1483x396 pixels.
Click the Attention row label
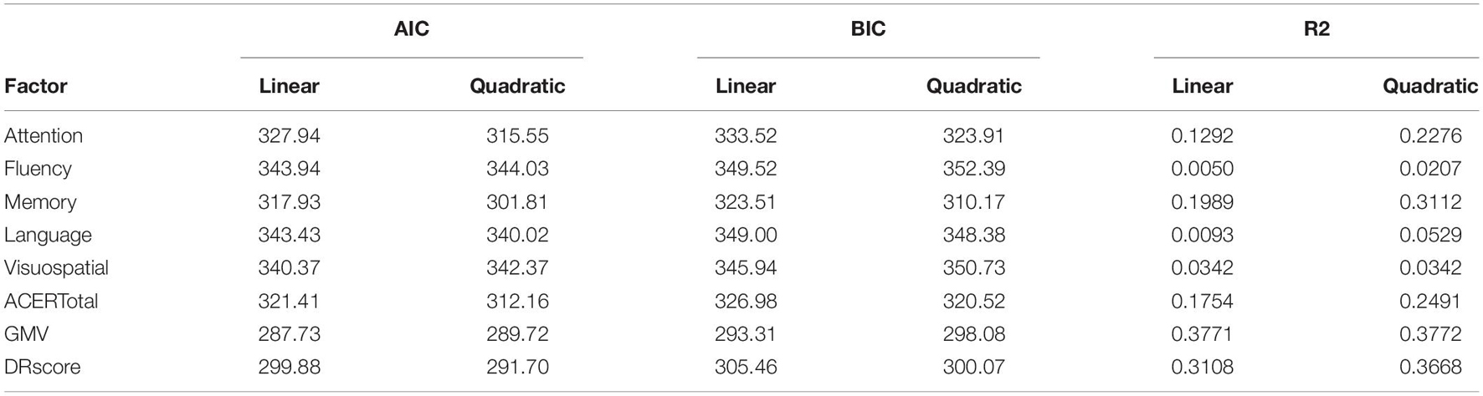[44, 135]
